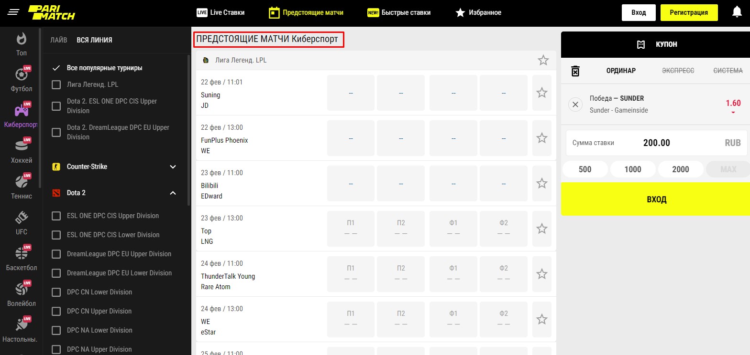Screen dimensions: 750x355
Task: Click the MAX stake button
Action: click(728, 169)
